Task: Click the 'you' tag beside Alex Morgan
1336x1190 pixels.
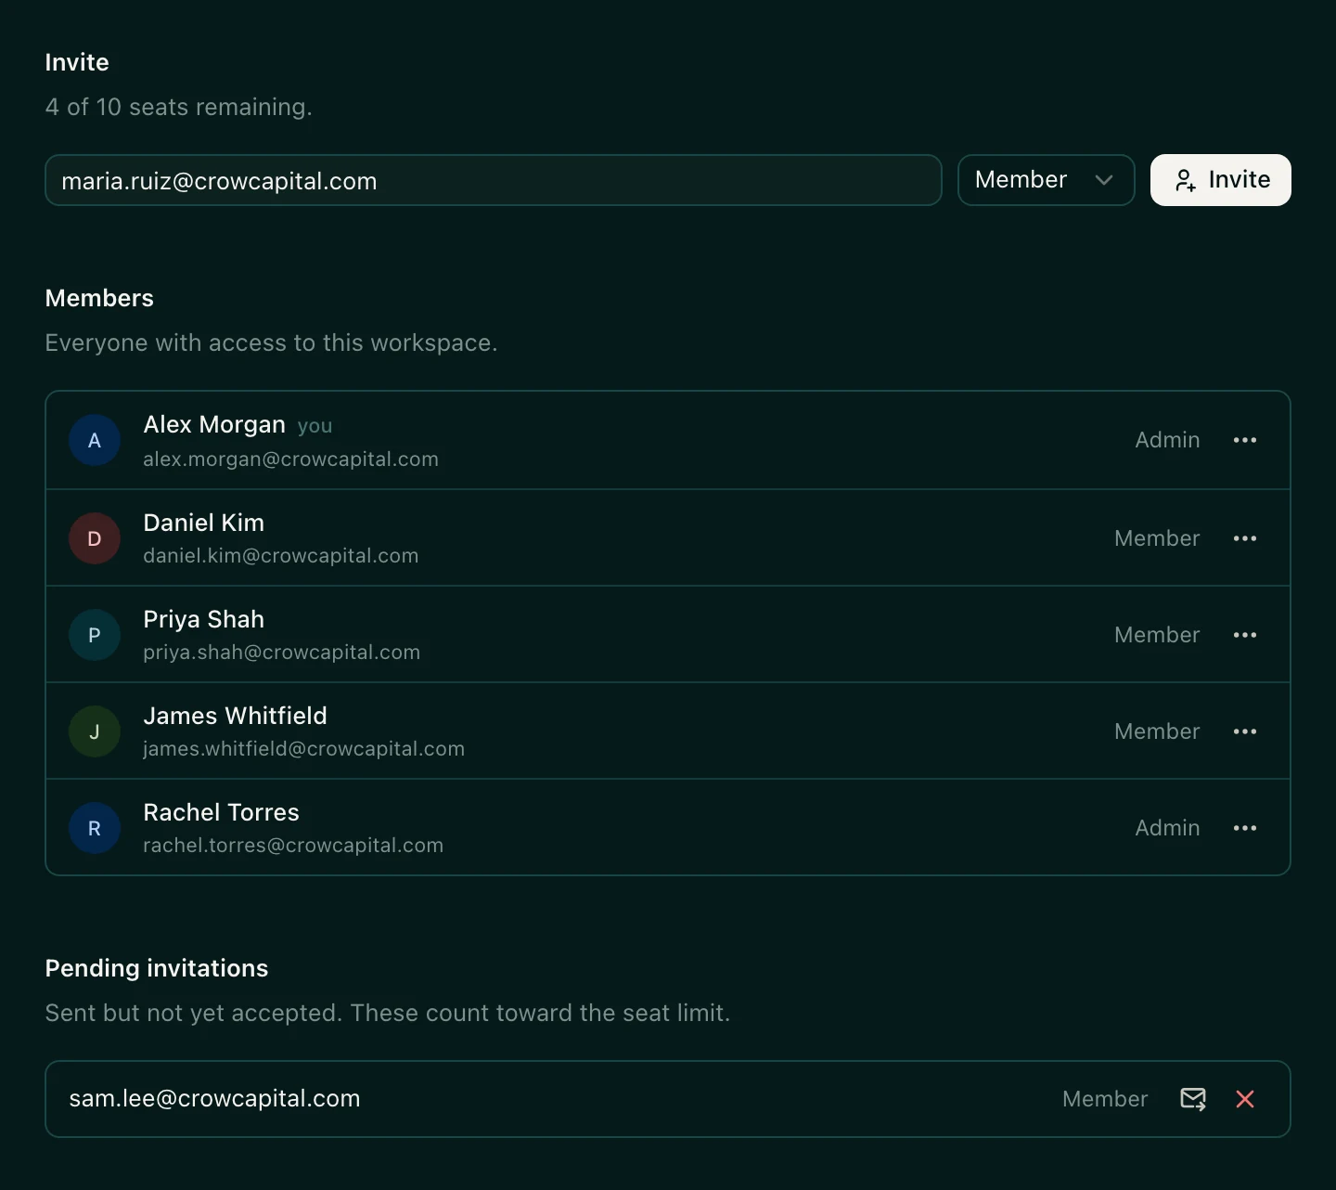Action: click(315, 426)
